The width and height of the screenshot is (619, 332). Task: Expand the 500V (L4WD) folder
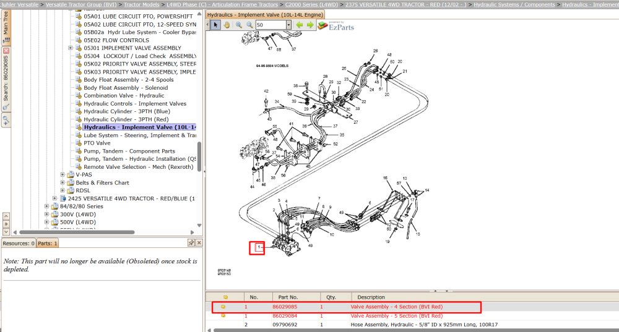coord(46,223)
